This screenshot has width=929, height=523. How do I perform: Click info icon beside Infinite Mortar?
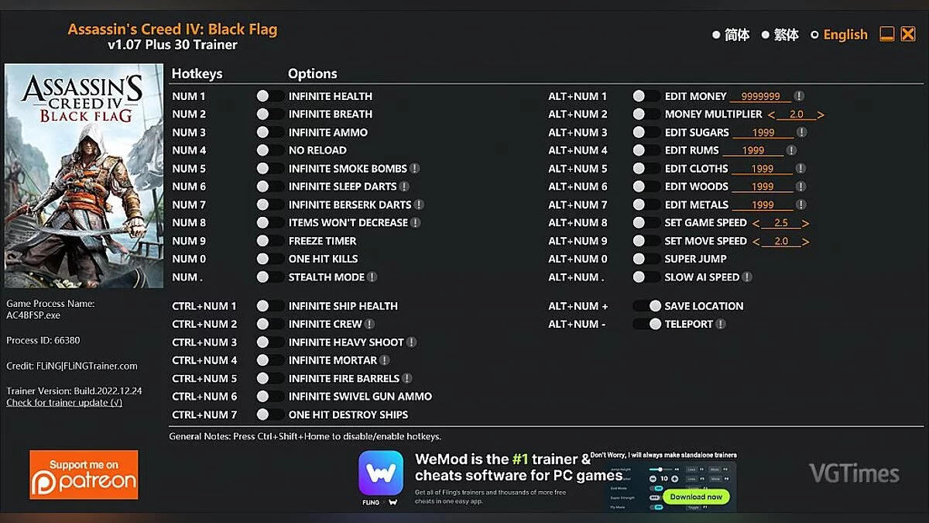(385, 360)
